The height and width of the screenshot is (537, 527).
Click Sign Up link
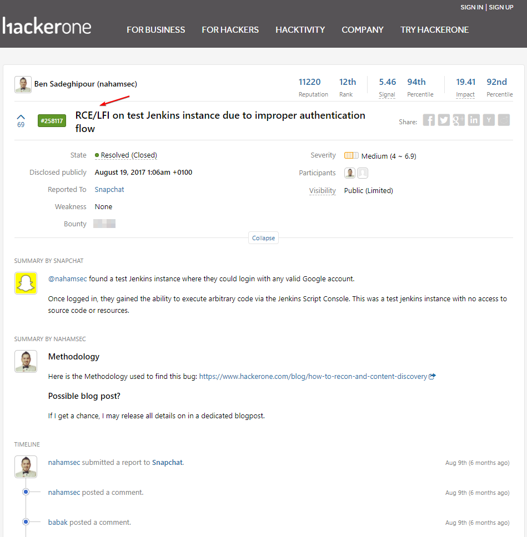(x=501, y=7)
